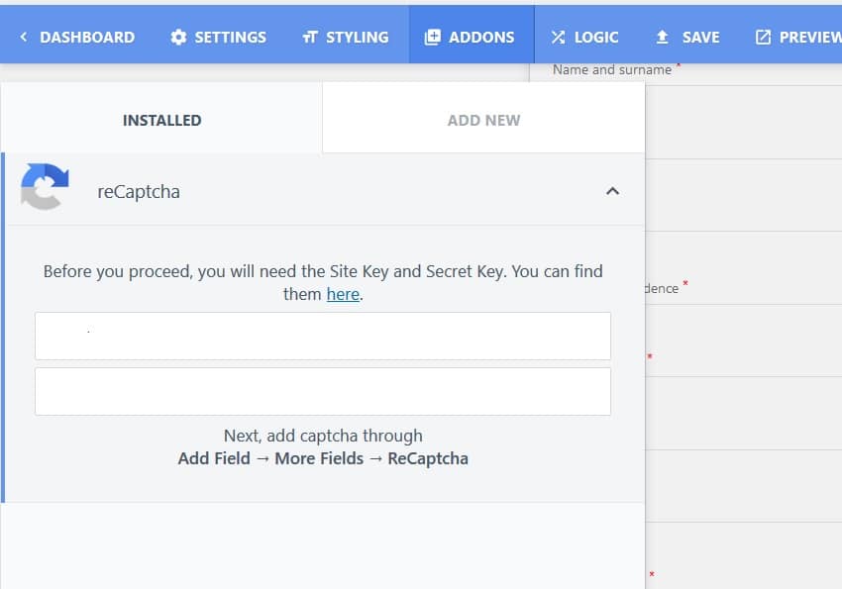
Task: Click the Addons plus-box icon
Action: point(432,37)
